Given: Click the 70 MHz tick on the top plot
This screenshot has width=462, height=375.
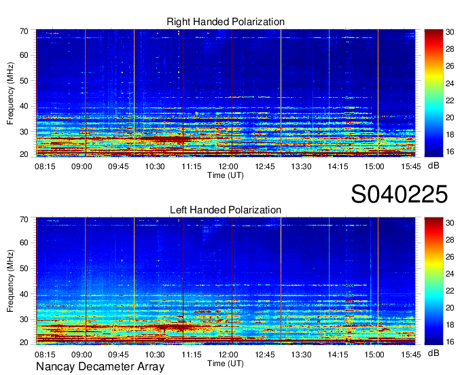Looking at the screenshot, I should pyautogui.click(x=24, y=31).
